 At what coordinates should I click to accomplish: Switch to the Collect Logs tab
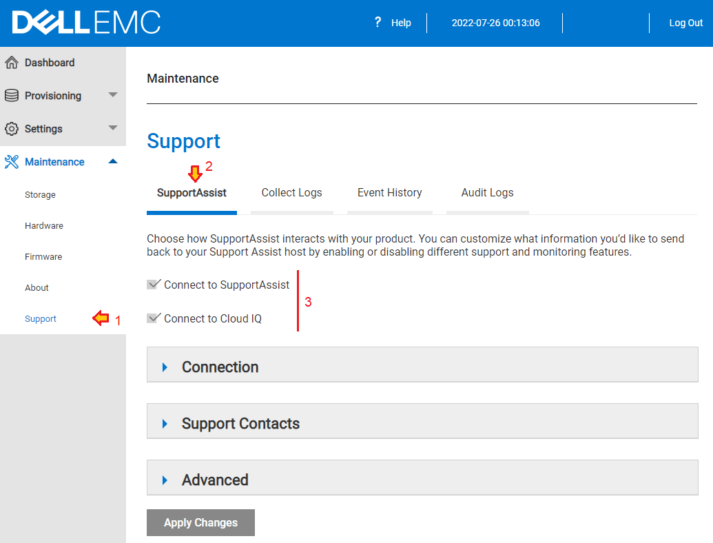tap(291, 193)
